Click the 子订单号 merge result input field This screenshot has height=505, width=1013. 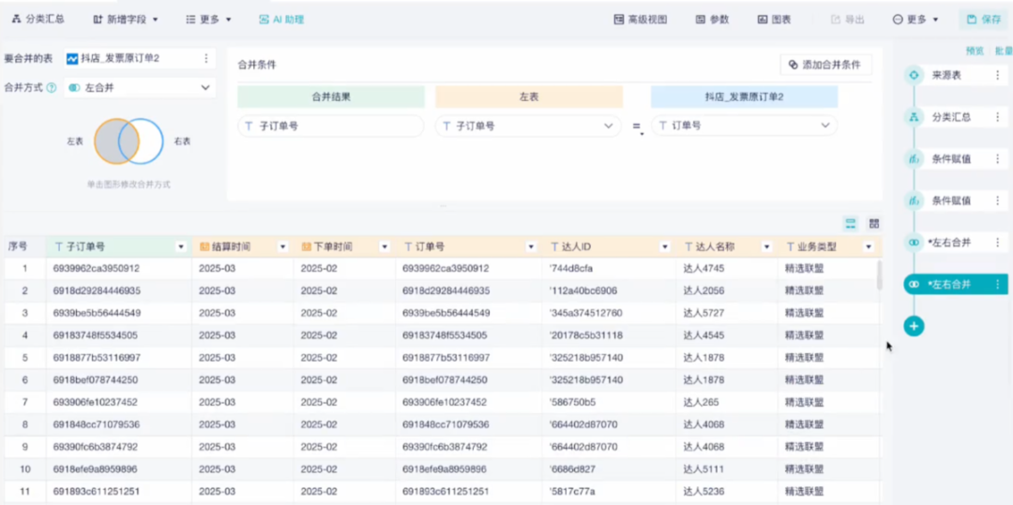point(331,126)
